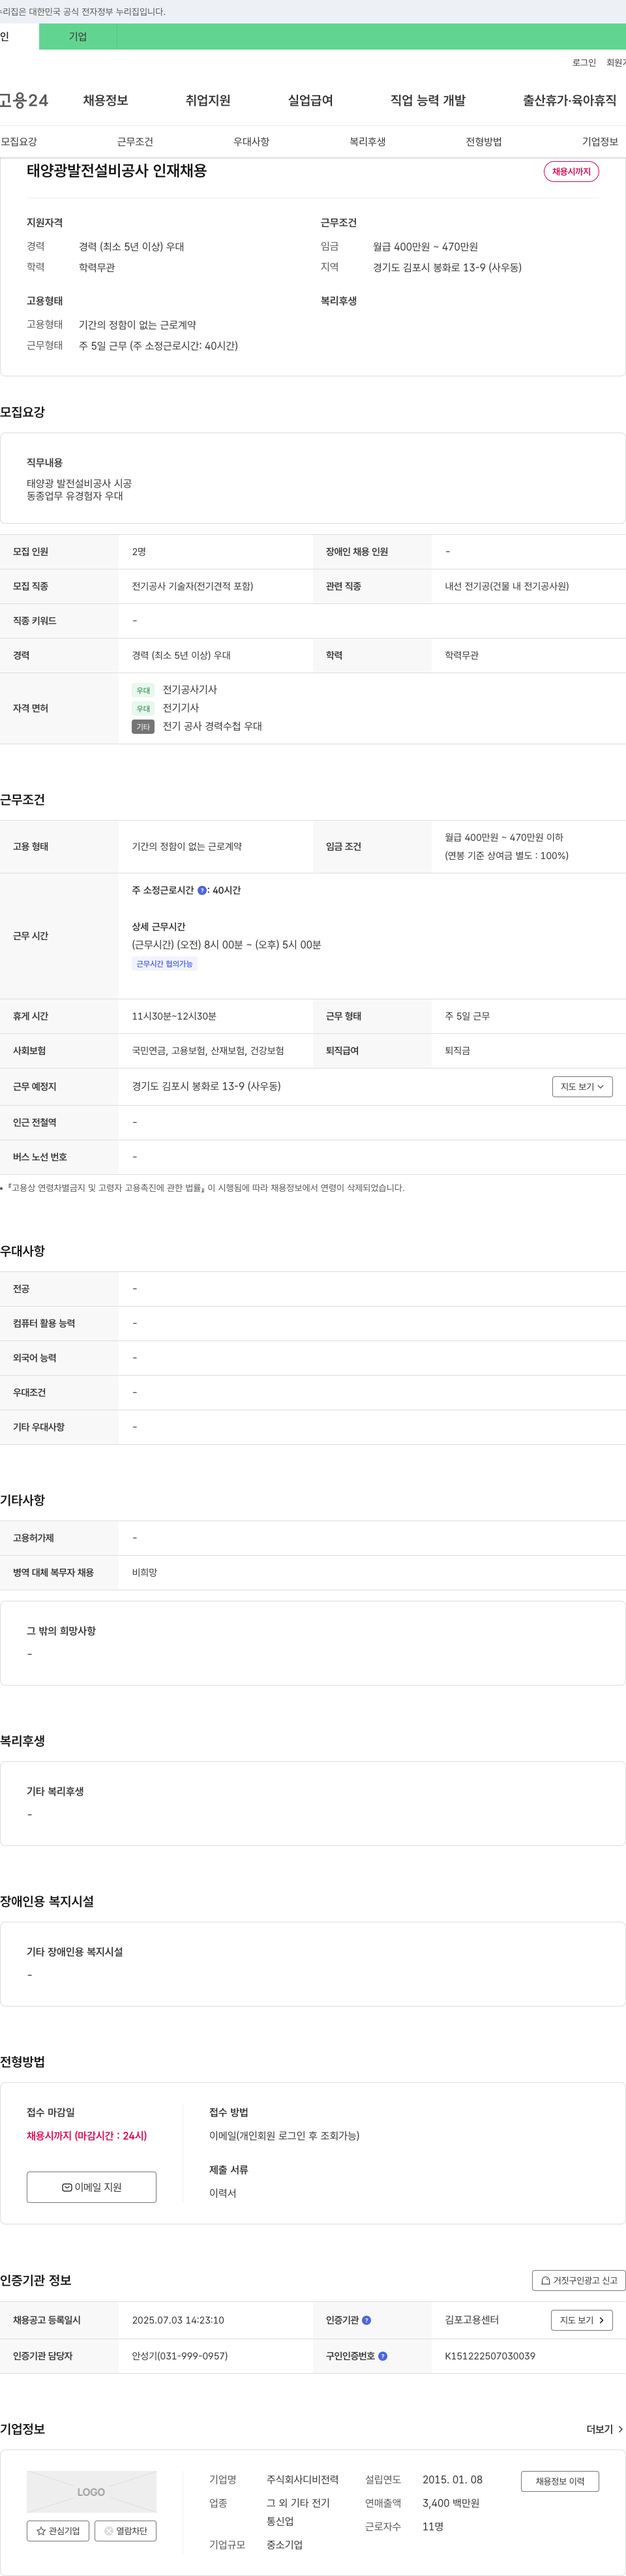Click the wage 월급 400만원 ~ 470만원 이하

504,837
